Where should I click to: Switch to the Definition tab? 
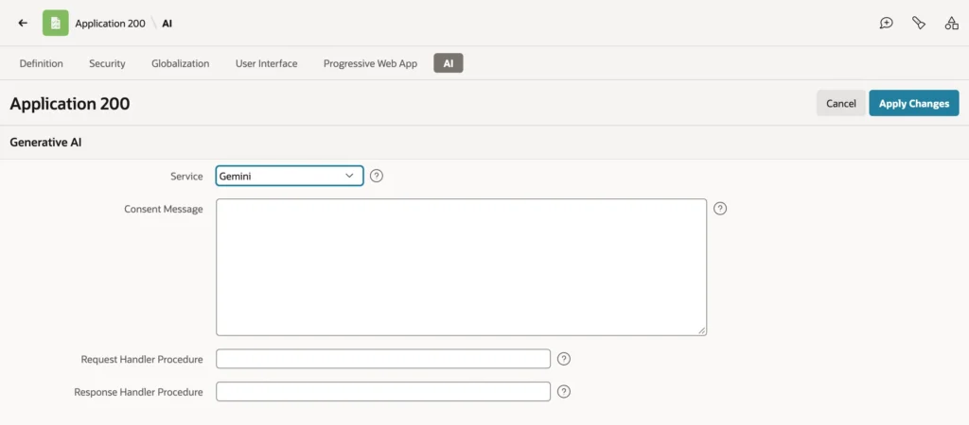point(42,63)
